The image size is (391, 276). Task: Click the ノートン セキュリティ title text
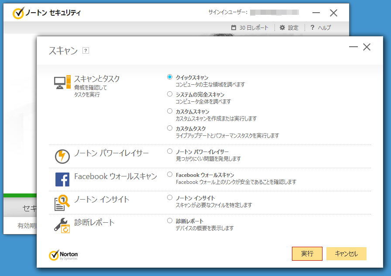(53, 13)
